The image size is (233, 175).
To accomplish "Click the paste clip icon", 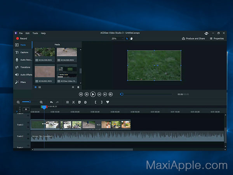I will (x=85, y=102).
